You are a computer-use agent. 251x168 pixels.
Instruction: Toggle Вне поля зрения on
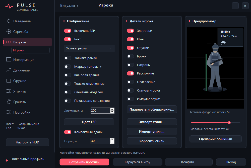tap(68, 75)
